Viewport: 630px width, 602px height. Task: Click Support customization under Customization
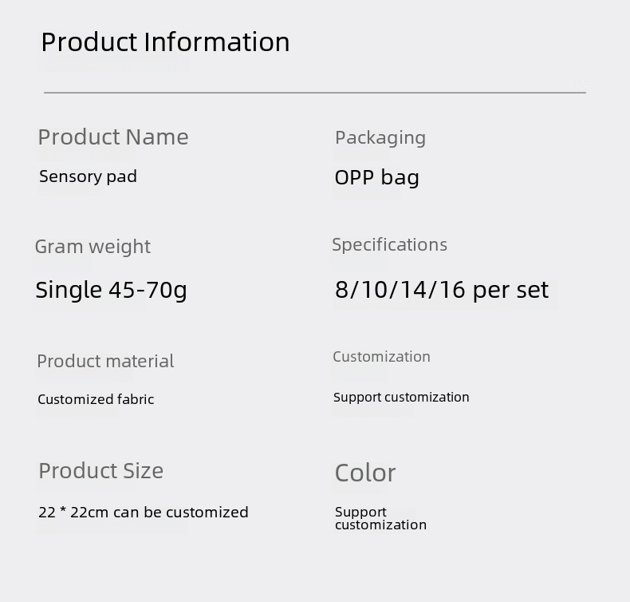[401, 398]
